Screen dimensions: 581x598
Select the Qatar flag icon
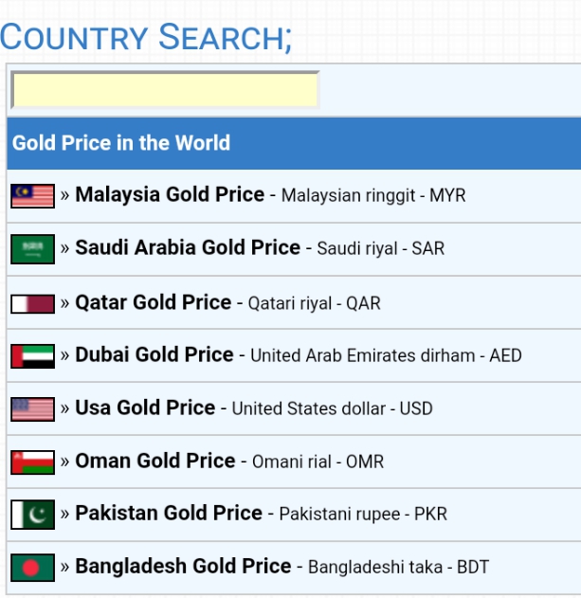[x=32, y=304]
